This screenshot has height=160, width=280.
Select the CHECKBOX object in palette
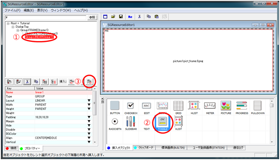(x=131, y=107)
